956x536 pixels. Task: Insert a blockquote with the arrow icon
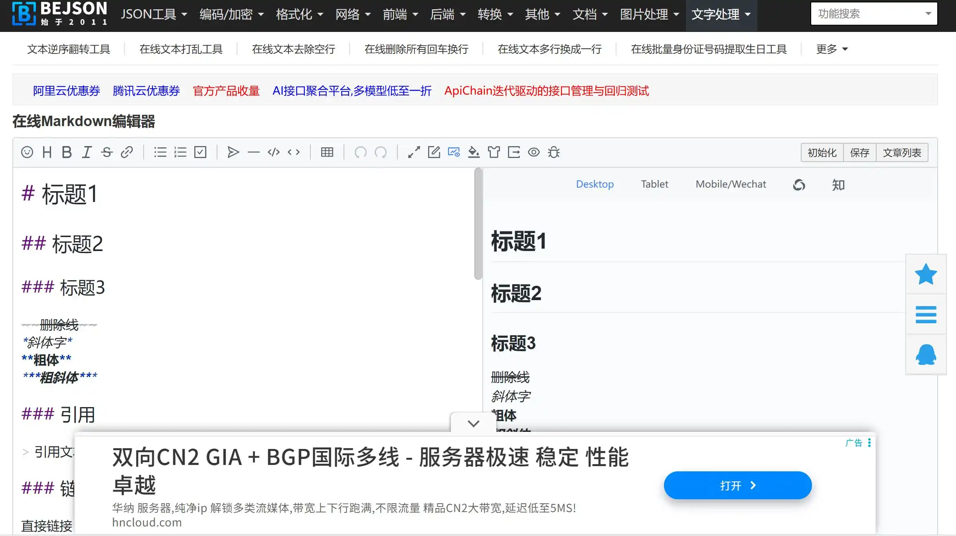[233, 152]
